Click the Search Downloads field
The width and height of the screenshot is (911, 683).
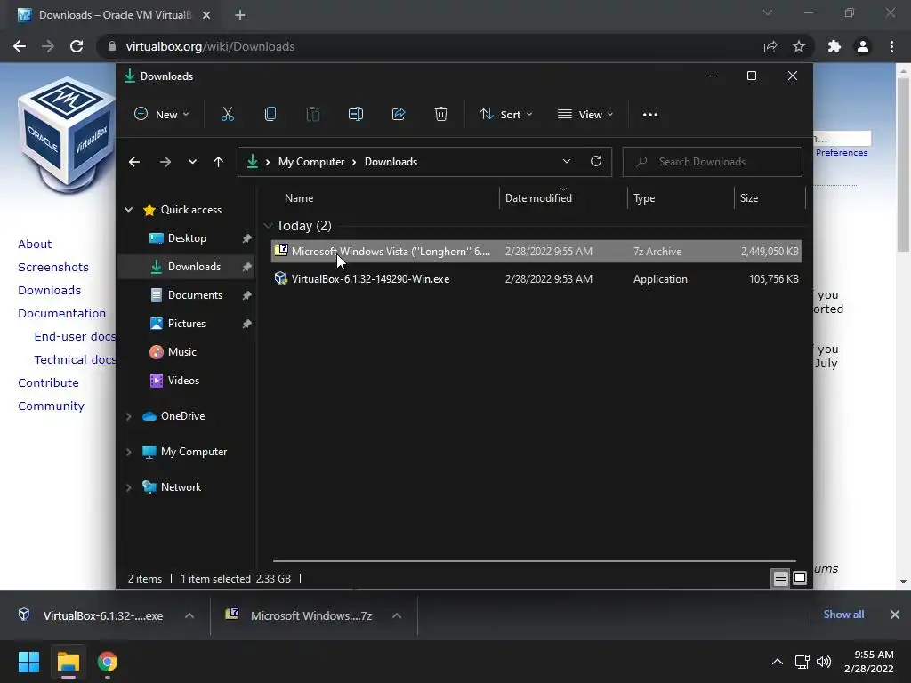[x=713, y=162]
